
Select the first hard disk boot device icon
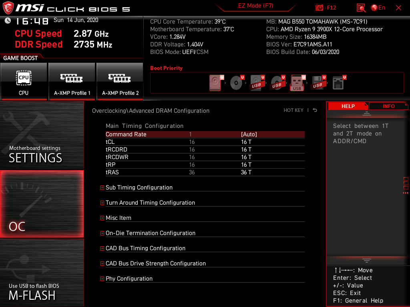click(215, 83)
